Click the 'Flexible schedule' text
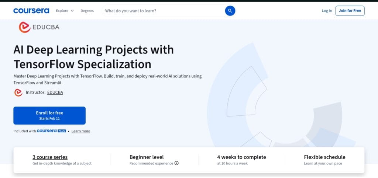Viewport: 378px width, 178px height. [x=324, y=157]
